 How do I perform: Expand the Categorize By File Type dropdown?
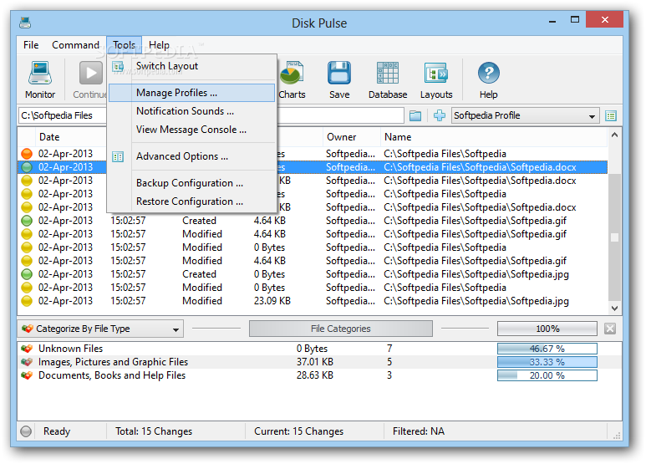[x=100, y=329]
